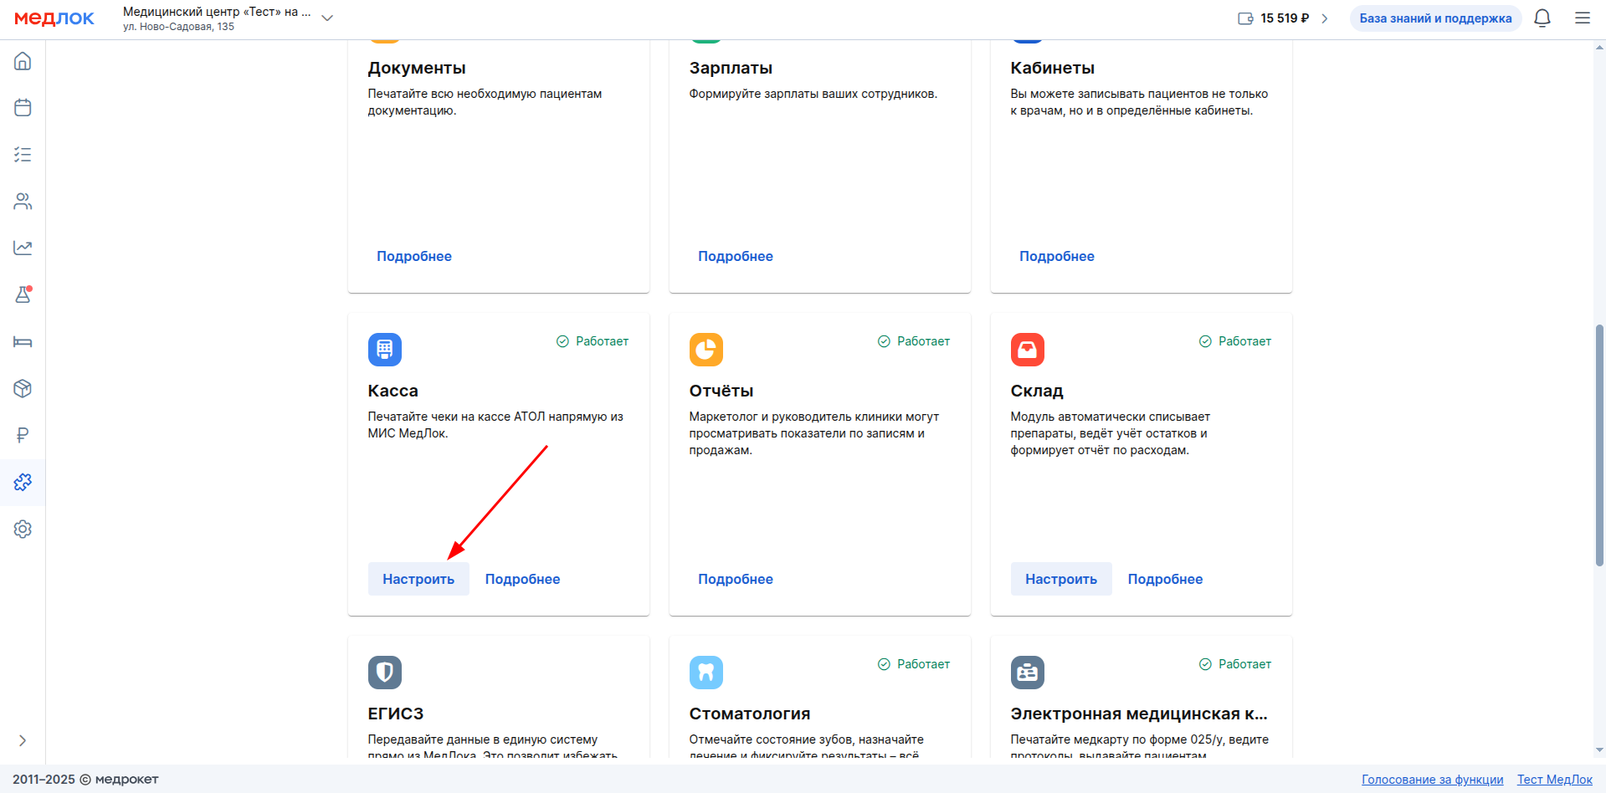Click the page vertical scrollbar thumb
The width and height of the screenshot is (1606, 793).
tap(1599, 443)
